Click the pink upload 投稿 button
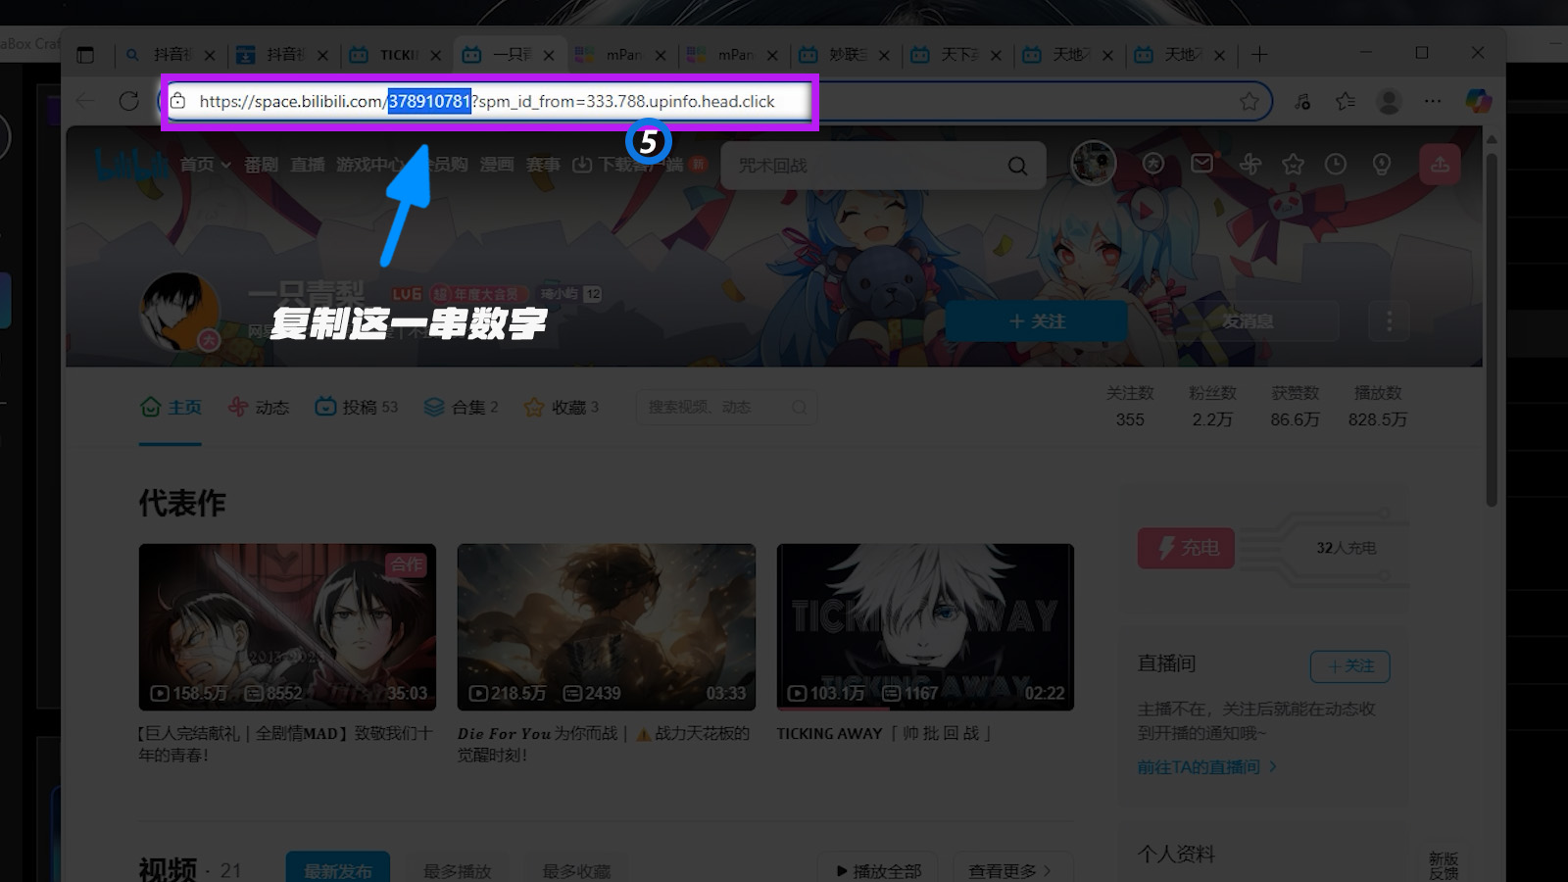Screen dimensions: 1568x882 click(1440, 164)
